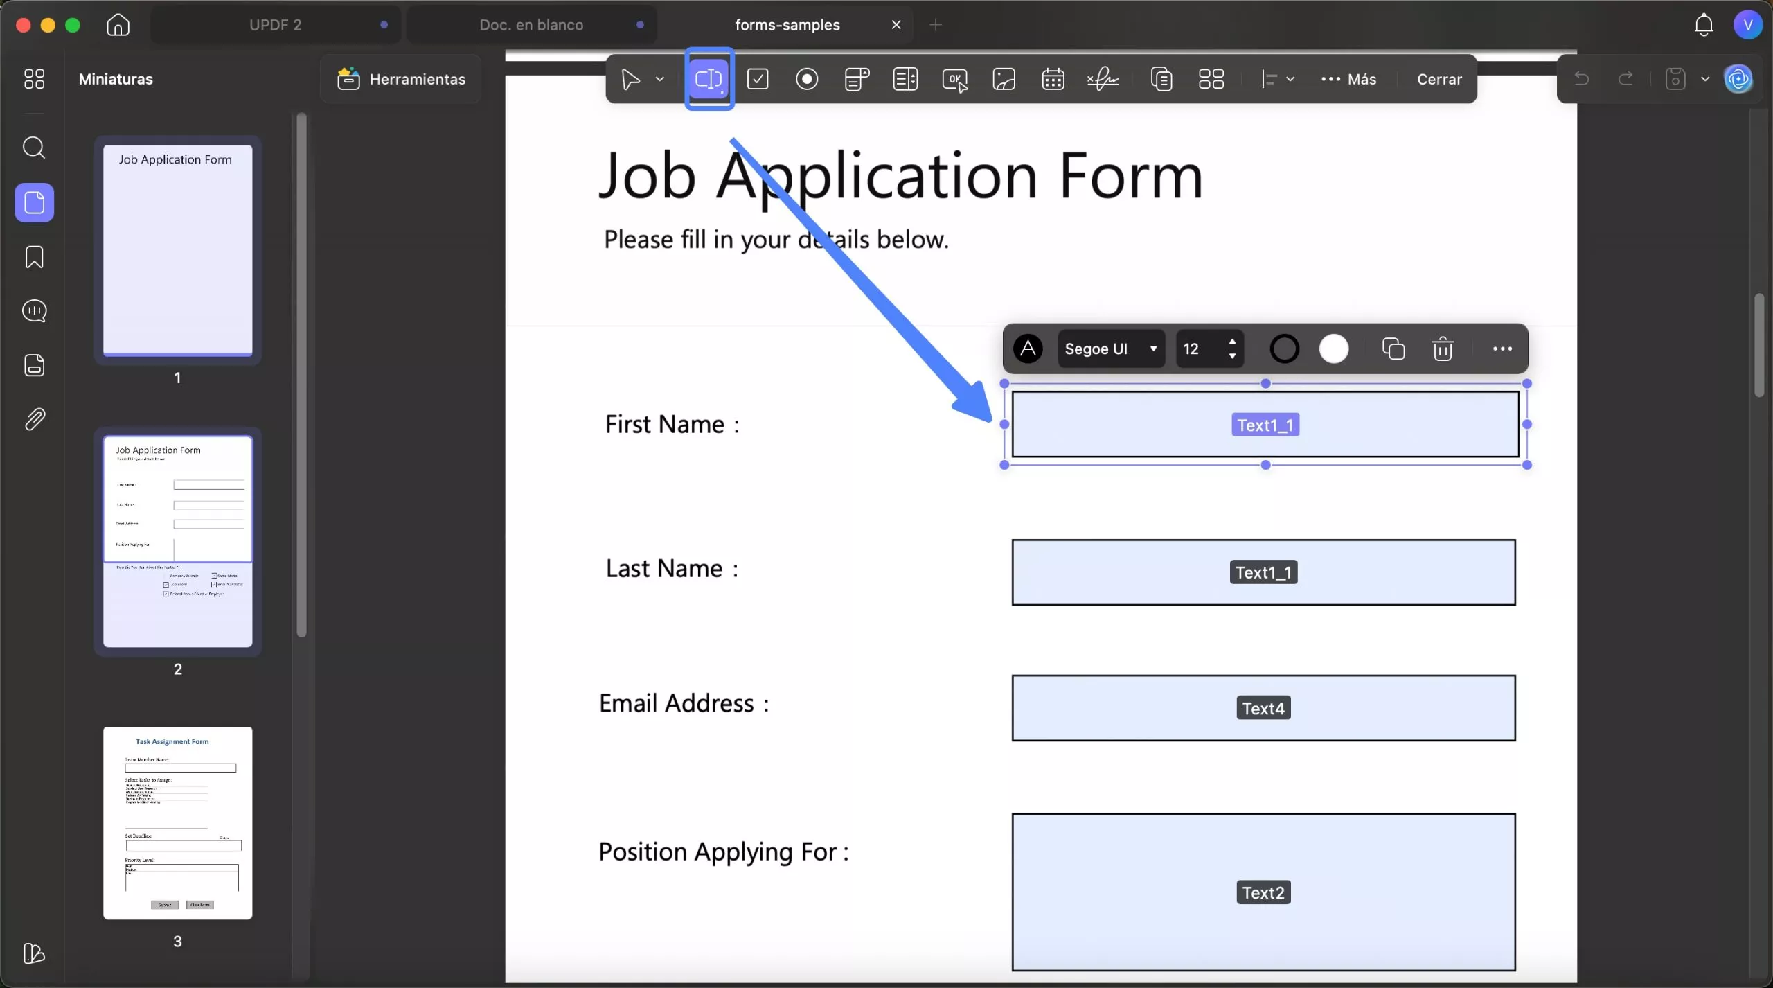Select the Dropdown form field tool
This screenshot has height=988, width=1773.
point(857,79)
